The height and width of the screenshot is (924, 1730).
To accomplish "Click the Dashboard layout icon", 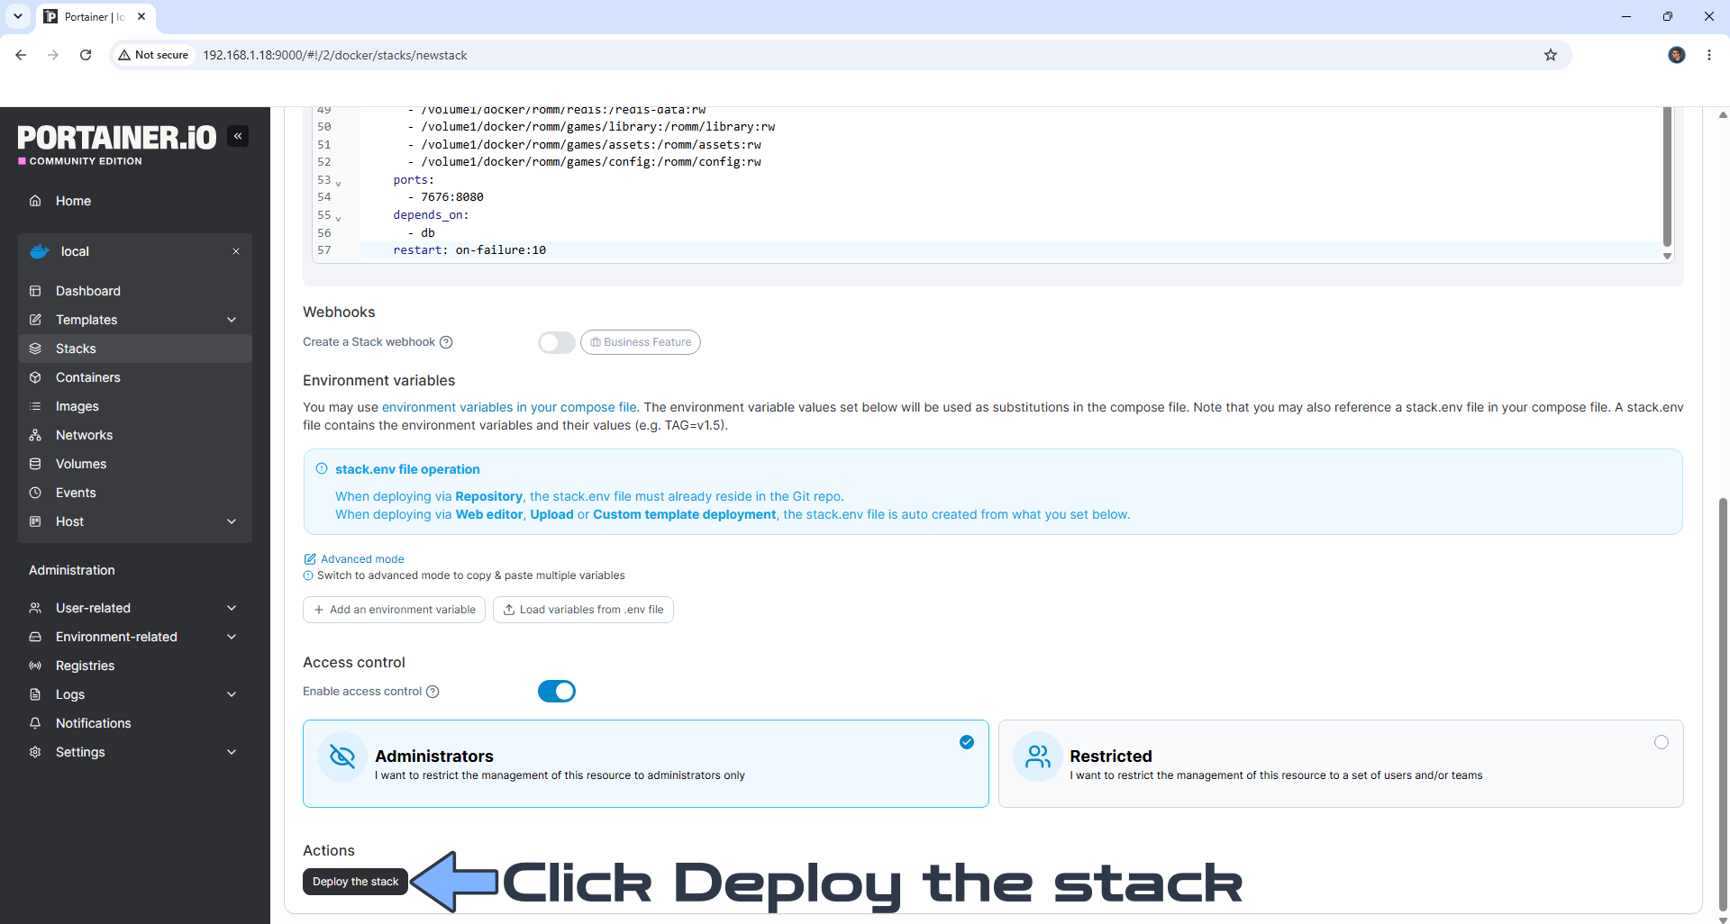I will click(35, 291).
